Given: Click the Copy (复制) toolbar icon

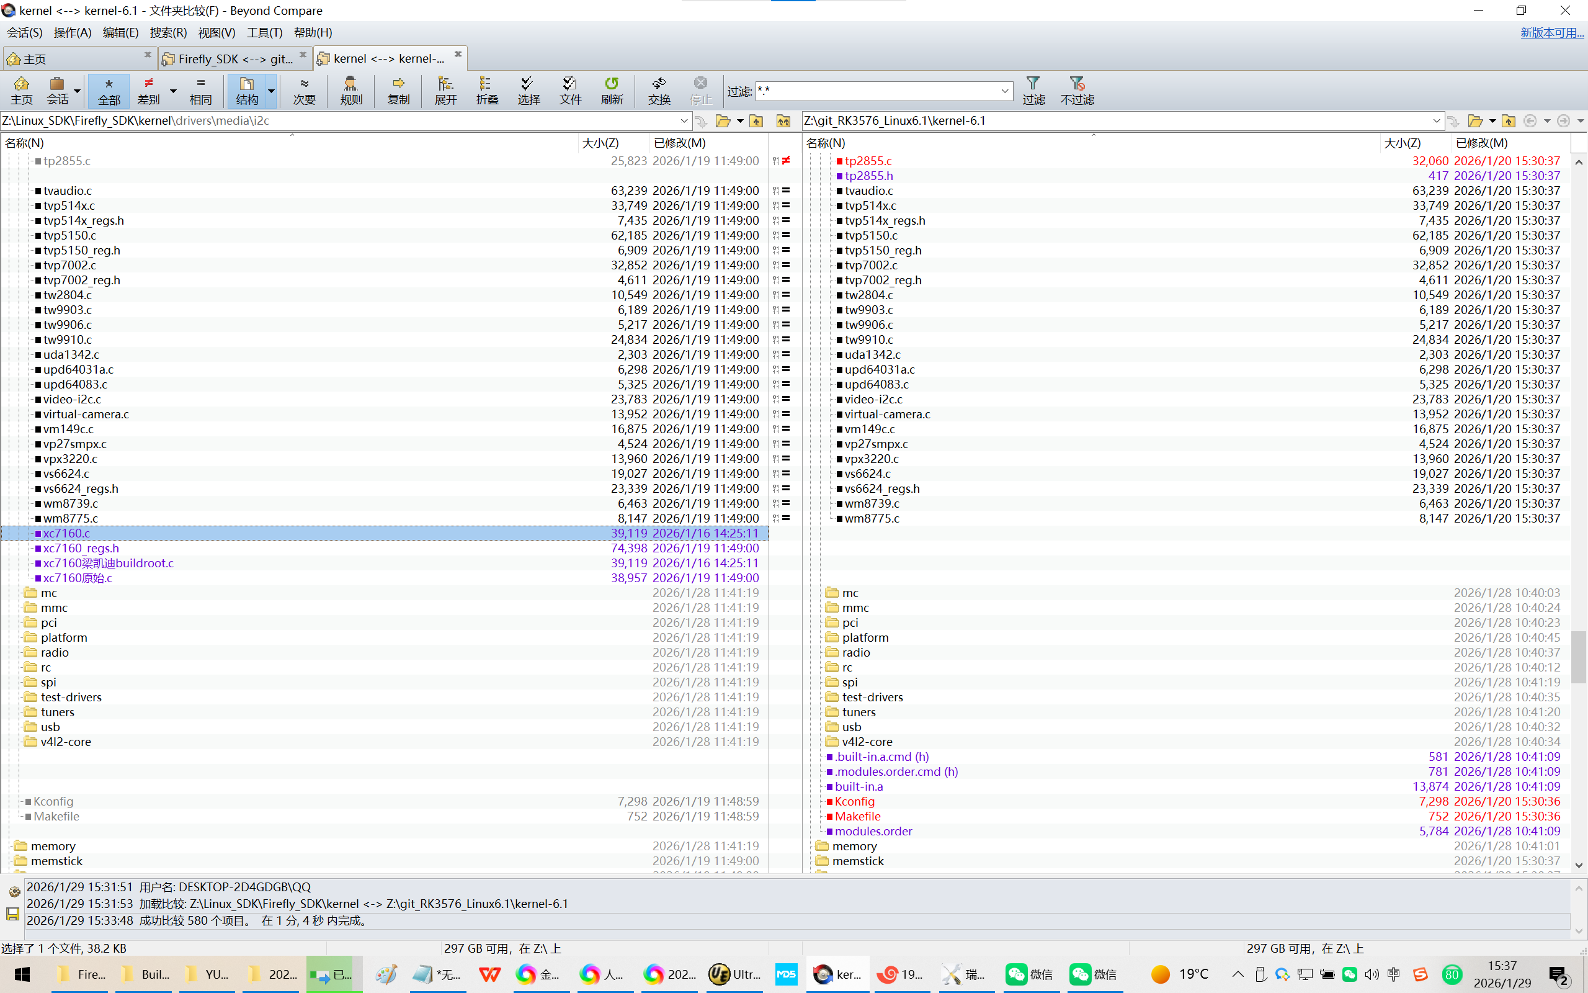Looking at the screenshot, I should click(x=398, y=90).
